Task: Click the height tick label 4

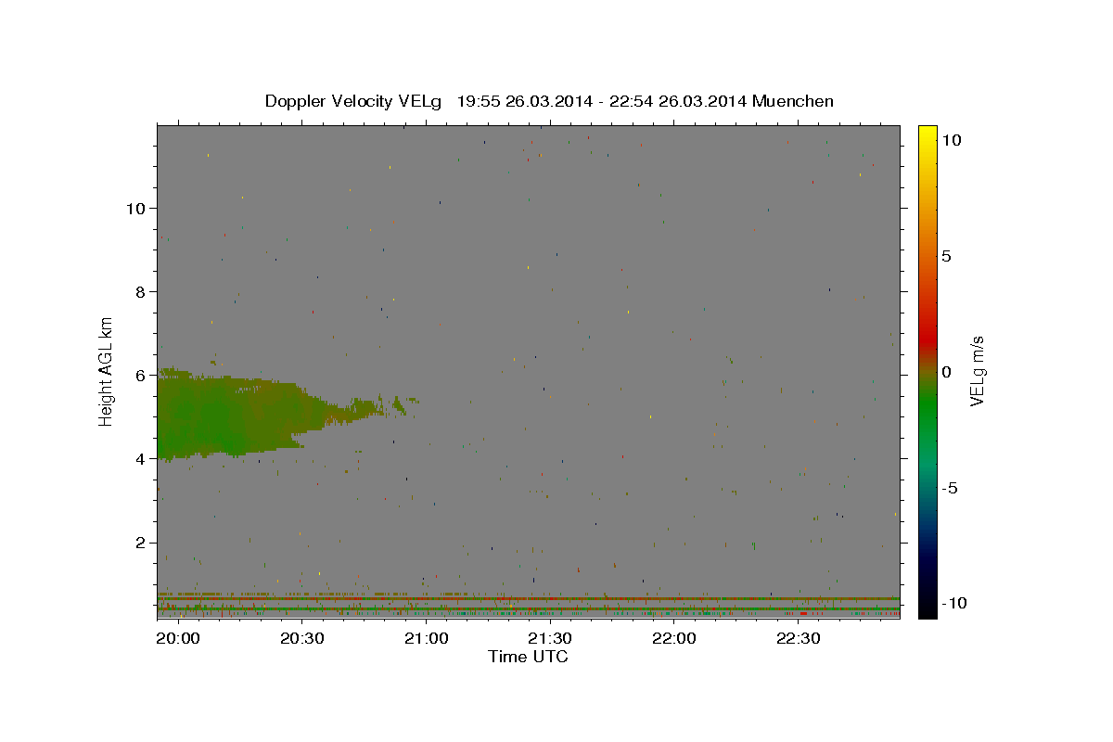Action: (142, 458)
